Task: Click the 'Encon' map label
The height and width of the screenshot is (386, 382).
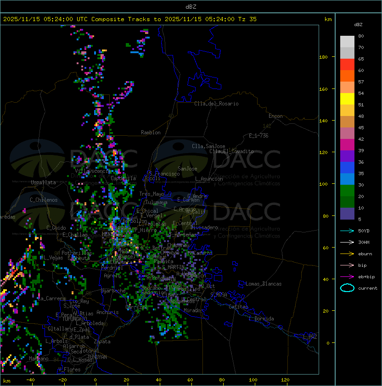Action: 275,116
